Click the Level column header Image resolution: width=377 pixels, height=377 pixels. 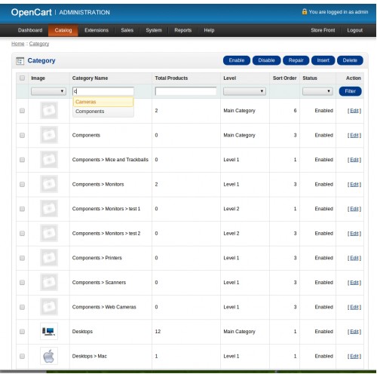tap(230, 78)
